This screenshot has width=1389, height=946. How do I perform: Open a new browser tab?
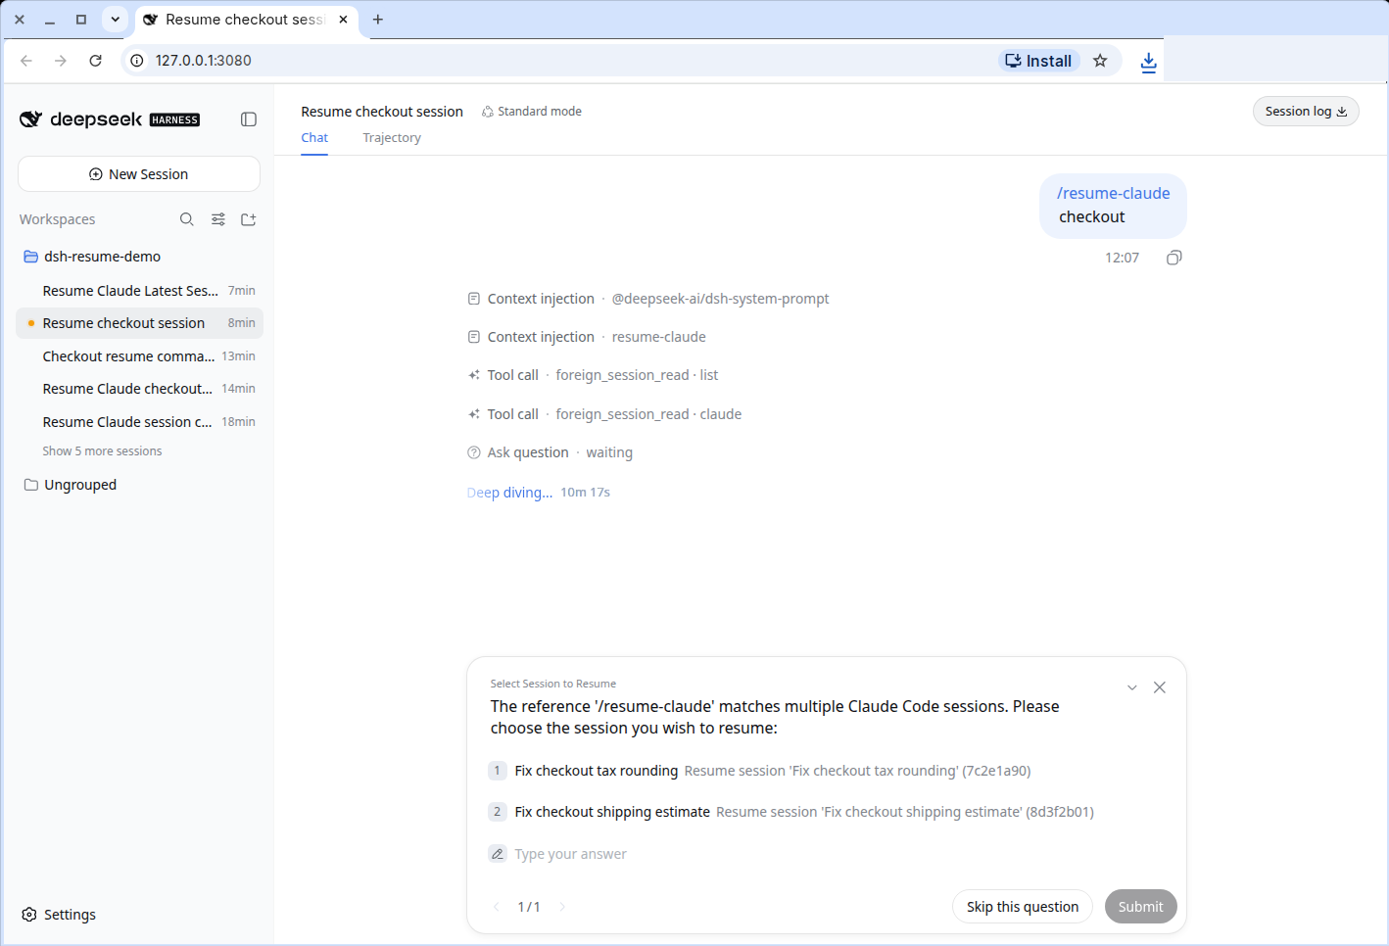[x=378, y=20]
